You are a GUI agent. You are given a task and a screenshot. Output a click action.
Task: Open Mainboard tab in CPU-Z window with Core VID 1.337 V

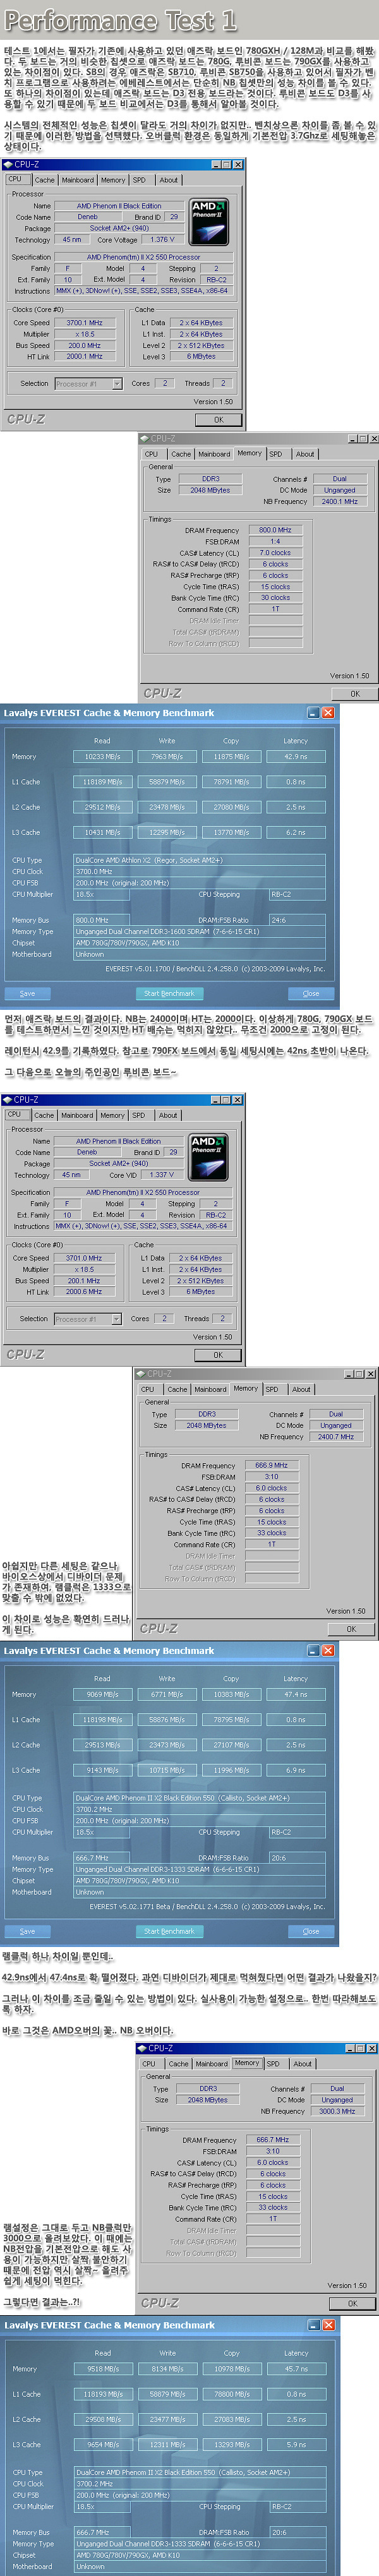tap(77, 1115)
